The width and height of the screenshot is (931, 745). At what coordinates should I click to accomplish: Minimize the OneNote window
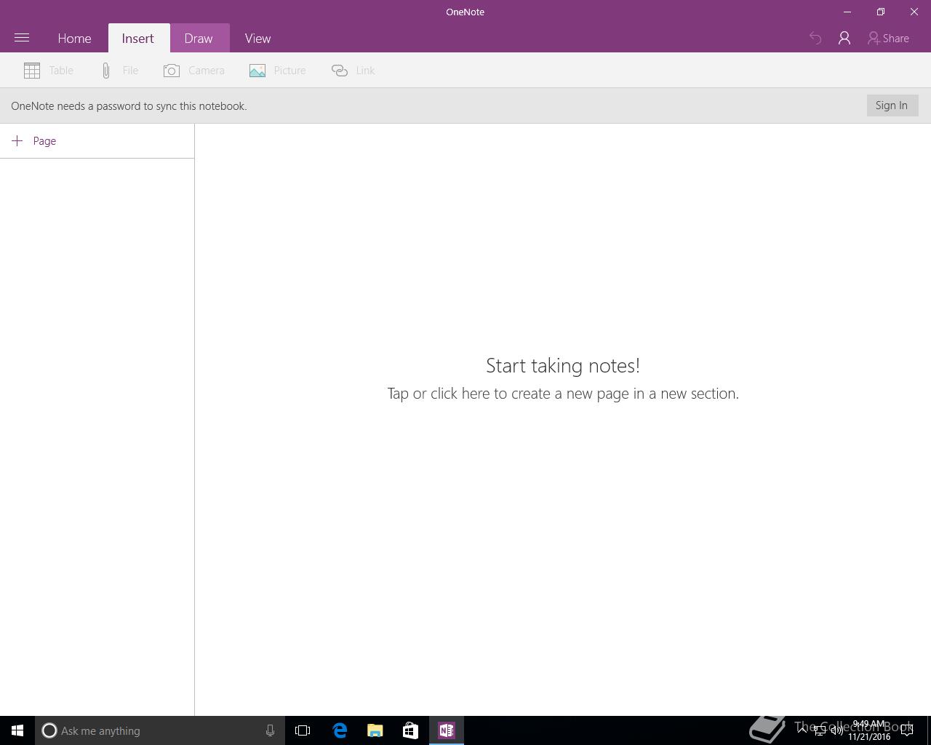(x=847, y=12)
